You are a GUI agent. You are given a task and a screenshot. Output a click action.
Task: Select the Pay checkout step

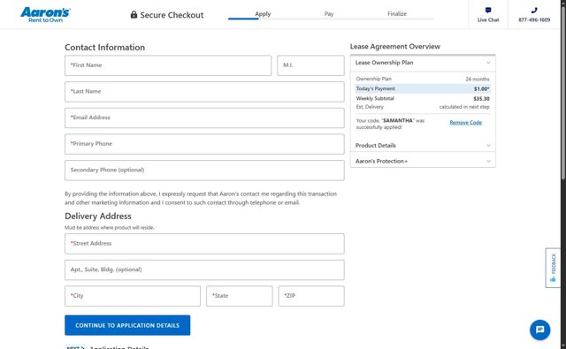pos(328,14)
